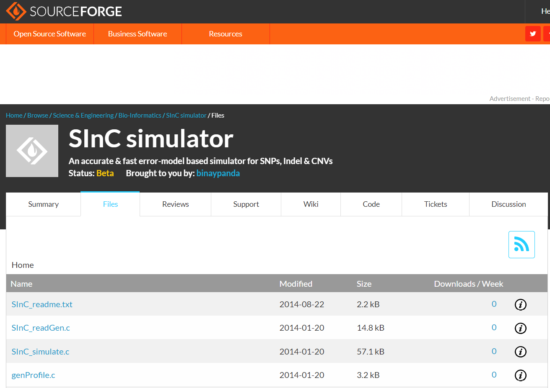Click weekly downloads count for SInC_readGen.c

click(x=494, y=328)
